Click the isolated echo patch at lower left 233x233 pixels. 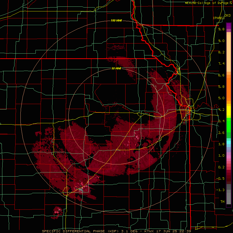pos(57,213)
